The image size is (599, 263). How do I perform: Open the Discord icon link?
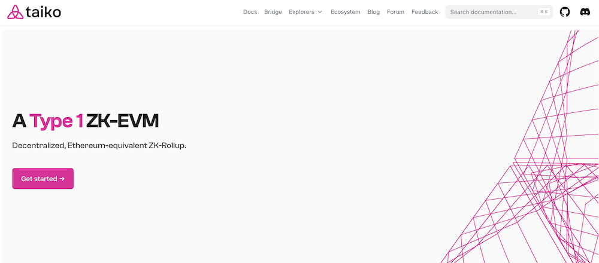pyautogui.click(x=584, y=12)
